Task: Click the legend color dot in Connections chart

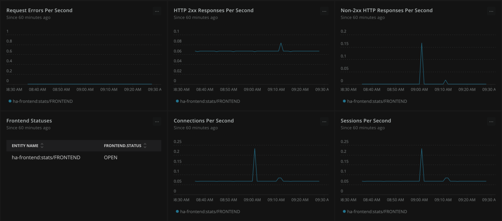Action: click(x=177, y=212)
